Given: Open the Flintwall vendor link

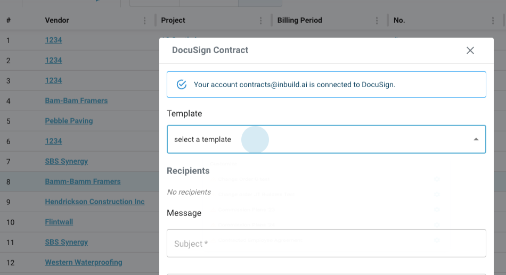Looking at the screenshot, I should 59,222.
